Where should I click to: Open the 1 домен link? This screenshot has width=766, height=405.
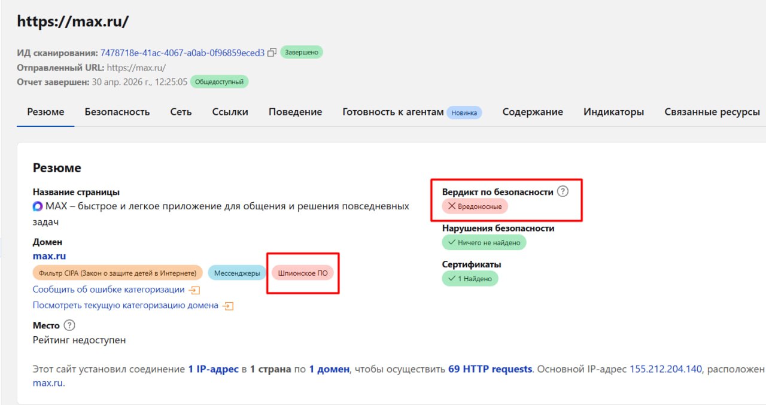pos(329,369)
